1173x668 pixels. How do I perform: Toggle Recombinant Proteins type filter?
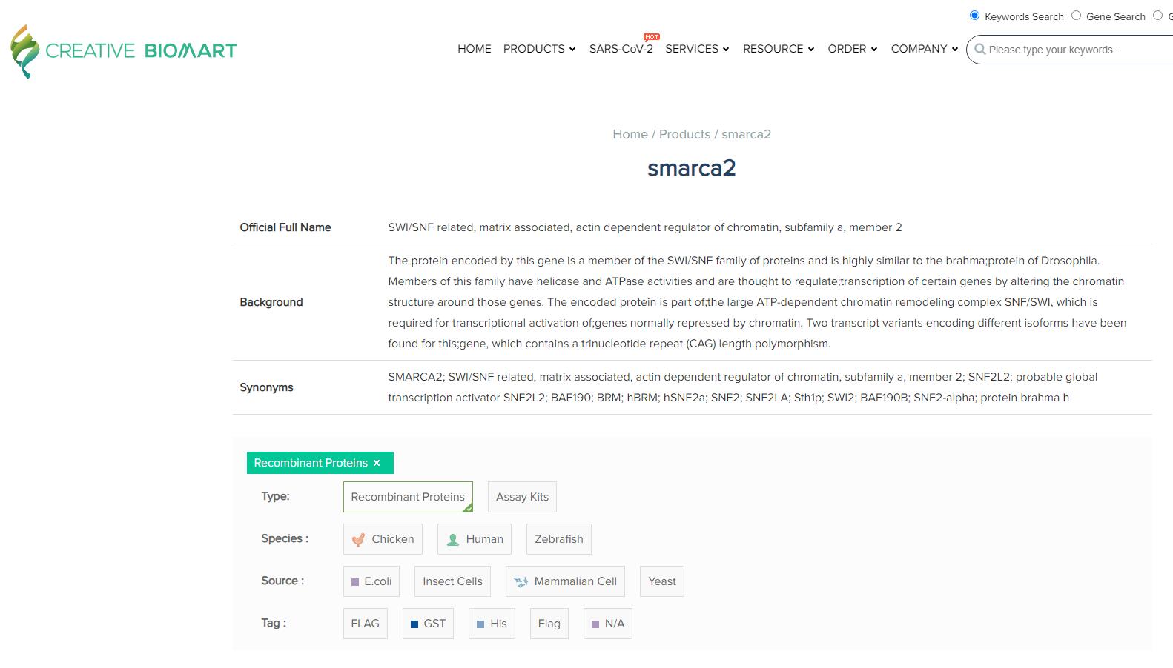tap(408, 497)
